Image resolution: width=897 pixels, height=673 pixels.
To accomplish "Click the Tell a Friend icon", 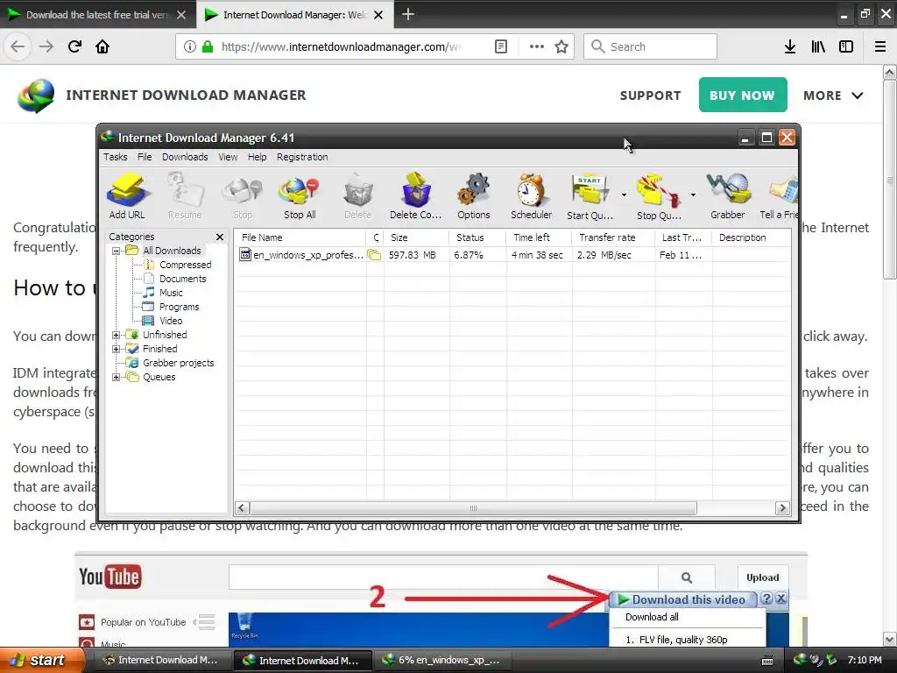I will [779, 196].
